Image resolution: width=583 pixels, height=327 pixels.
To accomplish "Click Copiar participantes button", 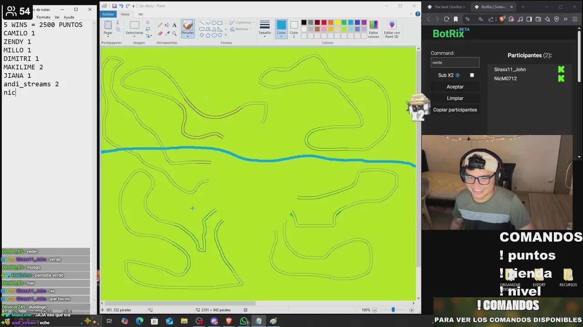I will [x=455, y=109].
